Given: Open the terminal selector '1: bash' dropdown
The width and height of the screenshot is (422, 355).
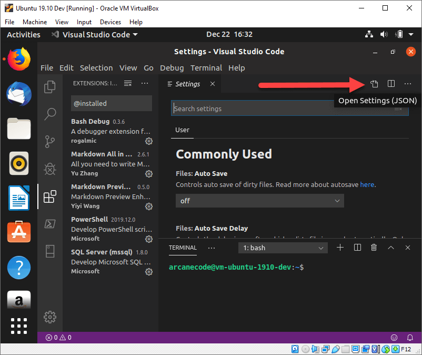Looking at the screenshot, I should [283, 248].
